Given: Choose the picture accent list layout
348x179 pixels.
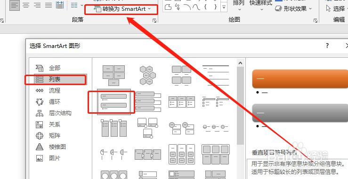Looking at the screenshot, I should pos(114,128).
